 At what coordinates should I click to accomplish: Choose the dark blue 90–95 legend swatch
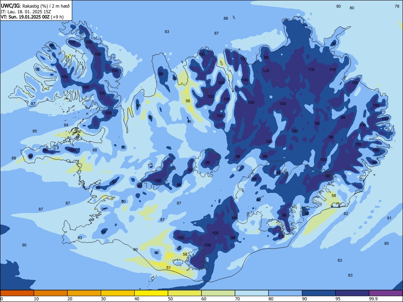pyautogui.click(x=319, y=293)
